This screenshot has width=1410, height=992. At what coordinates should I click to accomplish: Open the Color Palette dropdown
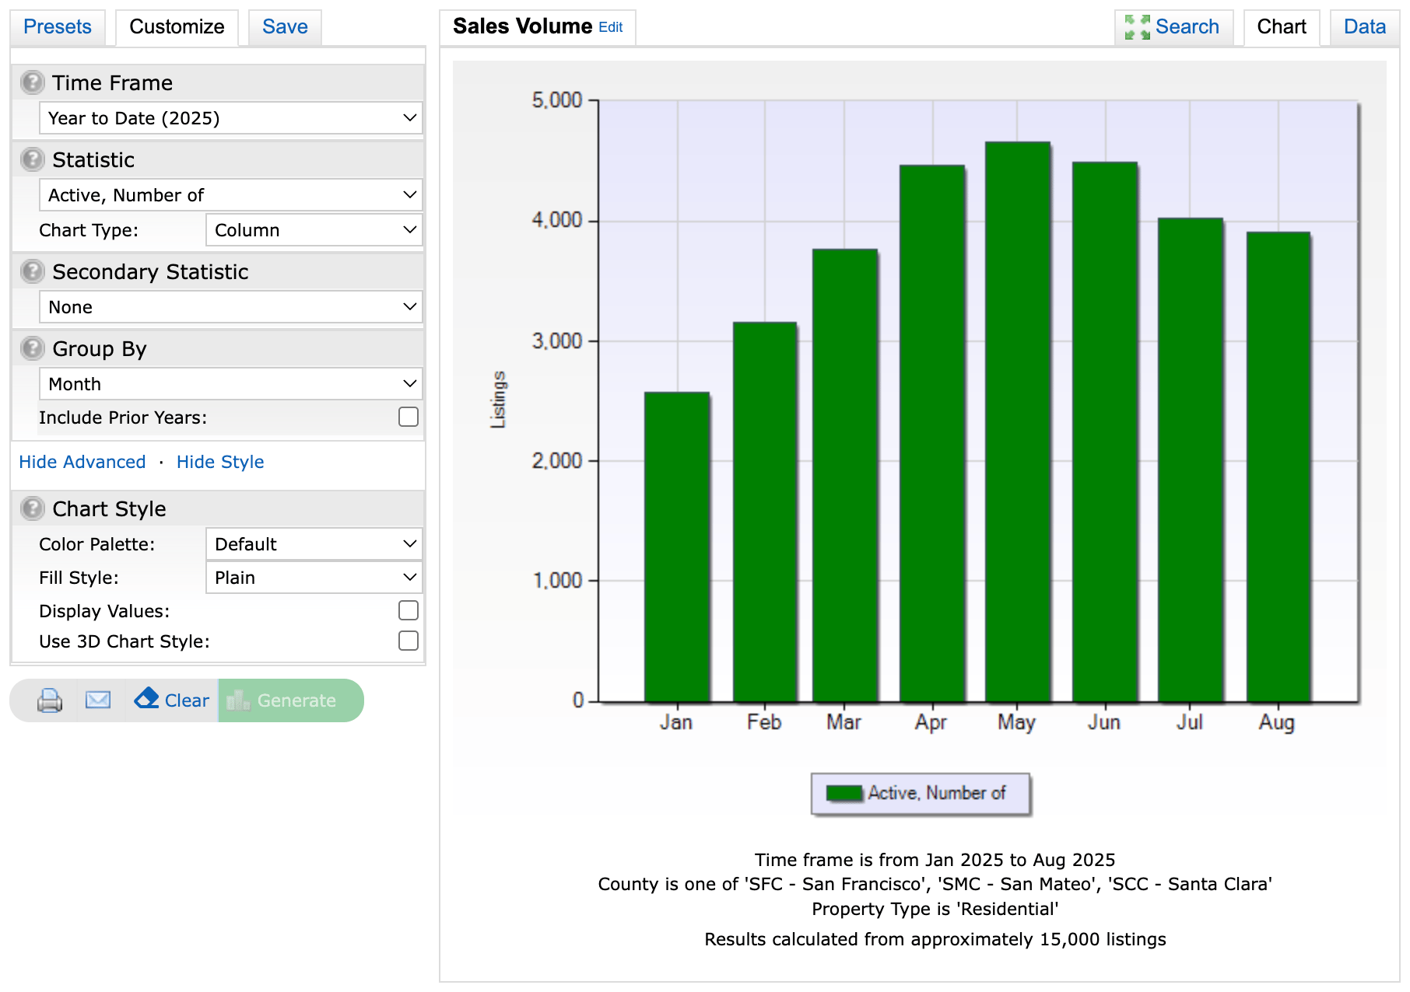tap(314, 544)
